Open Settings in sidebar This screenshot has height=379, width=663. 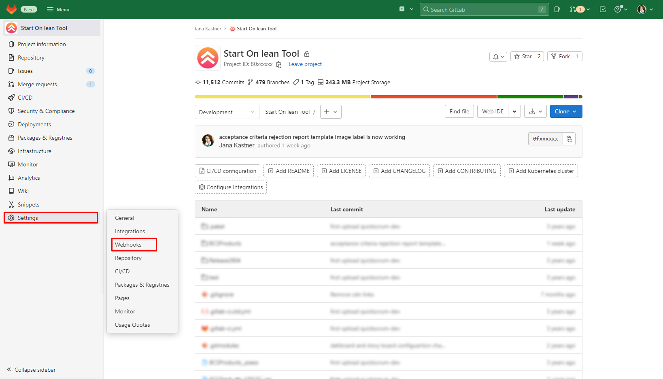coord(51,218)
